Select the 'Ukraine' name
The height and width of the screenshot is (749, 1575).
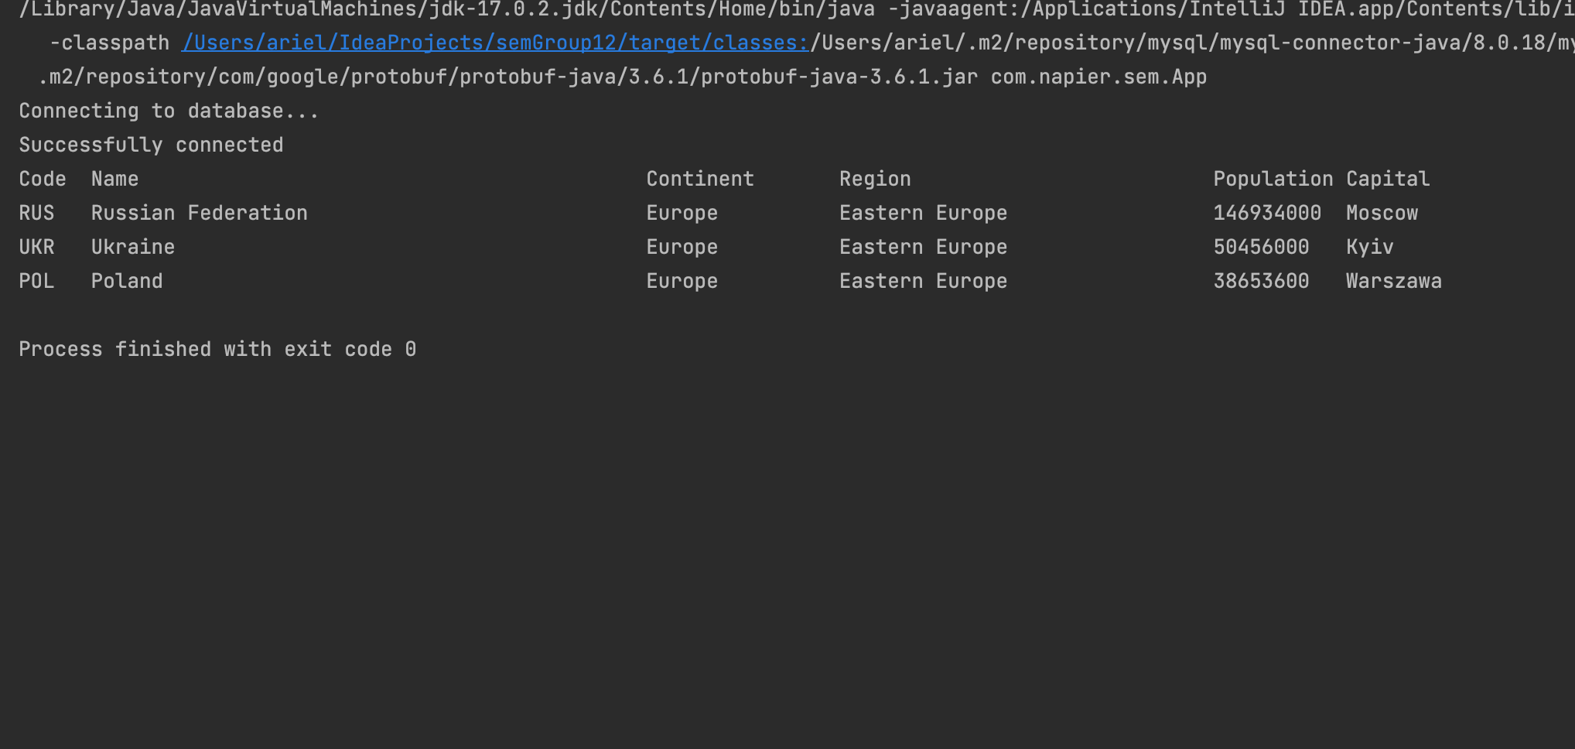point(133,247)
